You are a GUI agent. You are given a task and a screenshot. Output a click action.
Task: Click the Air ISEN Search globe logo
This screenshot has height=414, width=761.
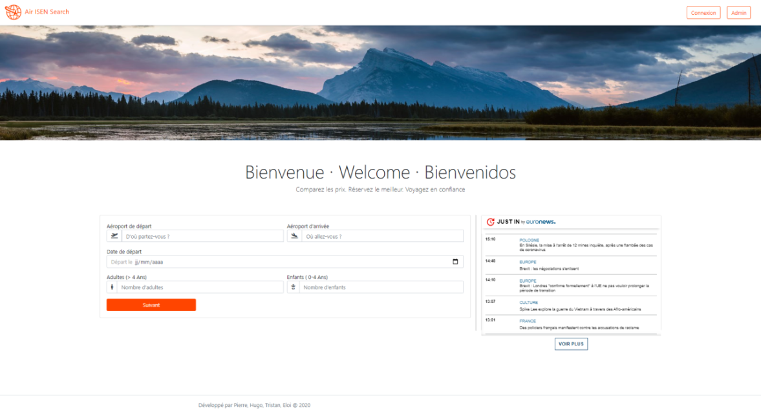pyautogui.click(x=13, y=12)
